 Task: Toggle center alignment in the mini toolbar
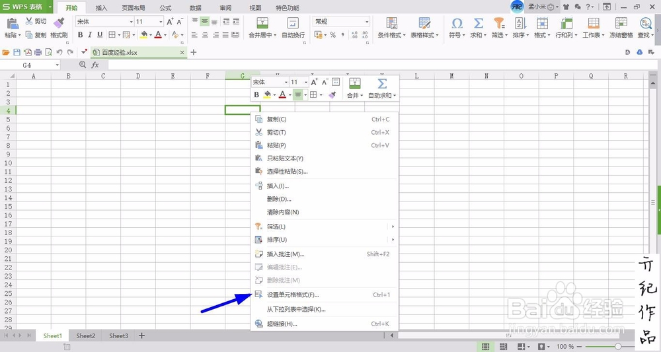pyautogui.click(x=298, y=94)
